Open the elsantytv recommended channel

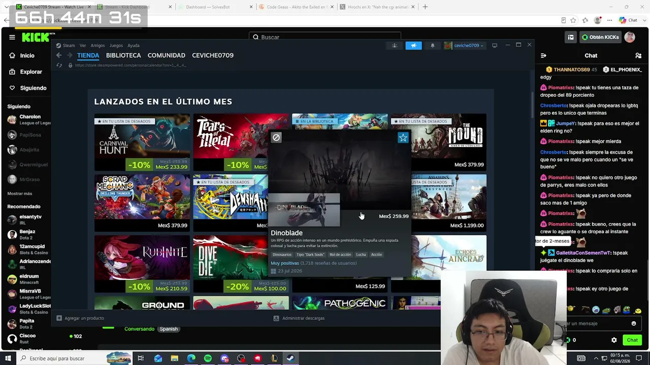pyautogui.click(x=29, y=220)
